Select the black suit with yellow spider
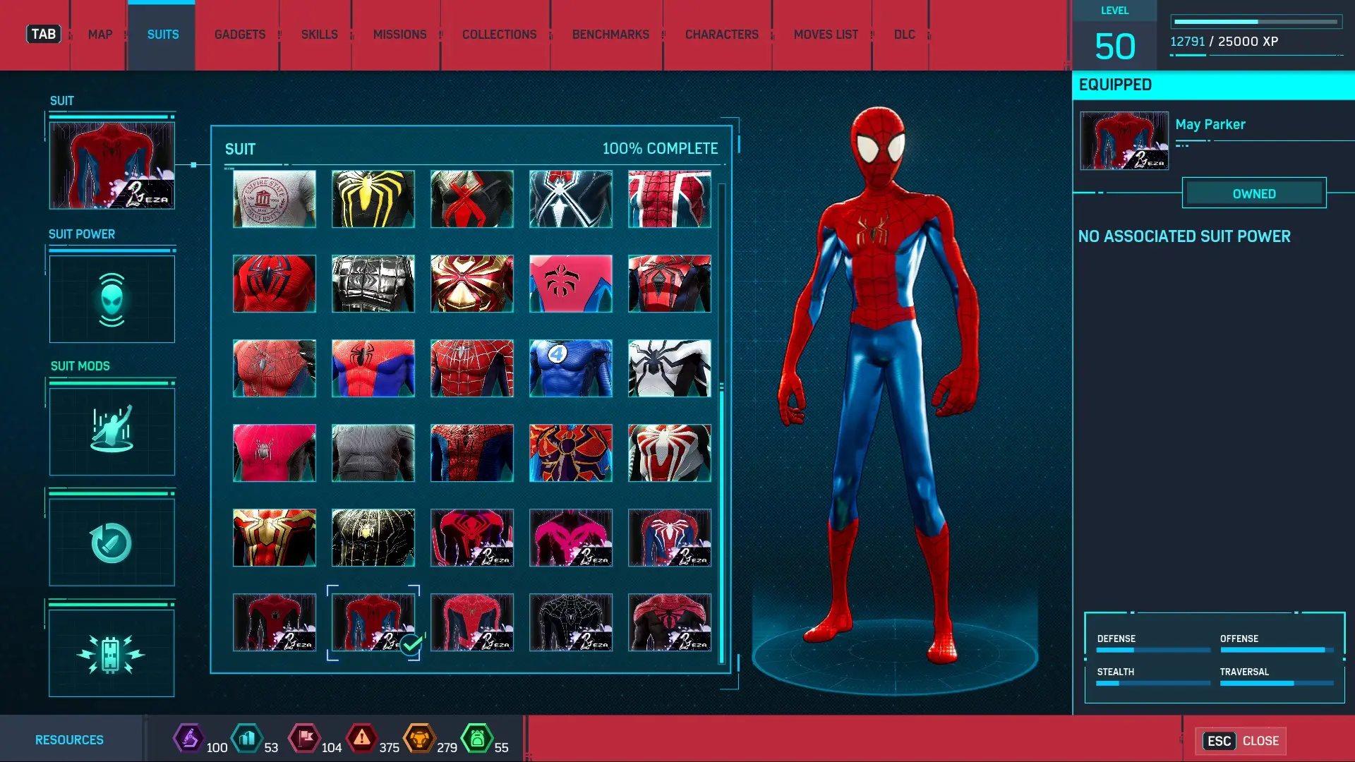1355x762 pixels. coord(373,199)
